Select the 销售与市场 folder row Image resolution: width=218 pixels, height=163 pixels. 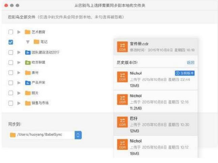40,103
